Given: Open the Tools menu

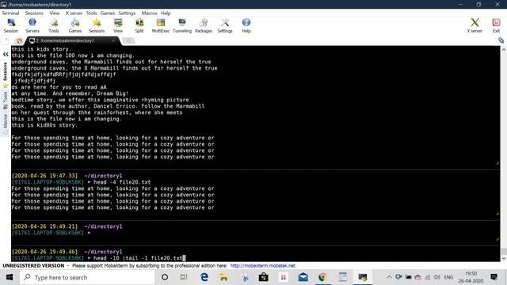Looking at the screenshot, I should (92, 13).
